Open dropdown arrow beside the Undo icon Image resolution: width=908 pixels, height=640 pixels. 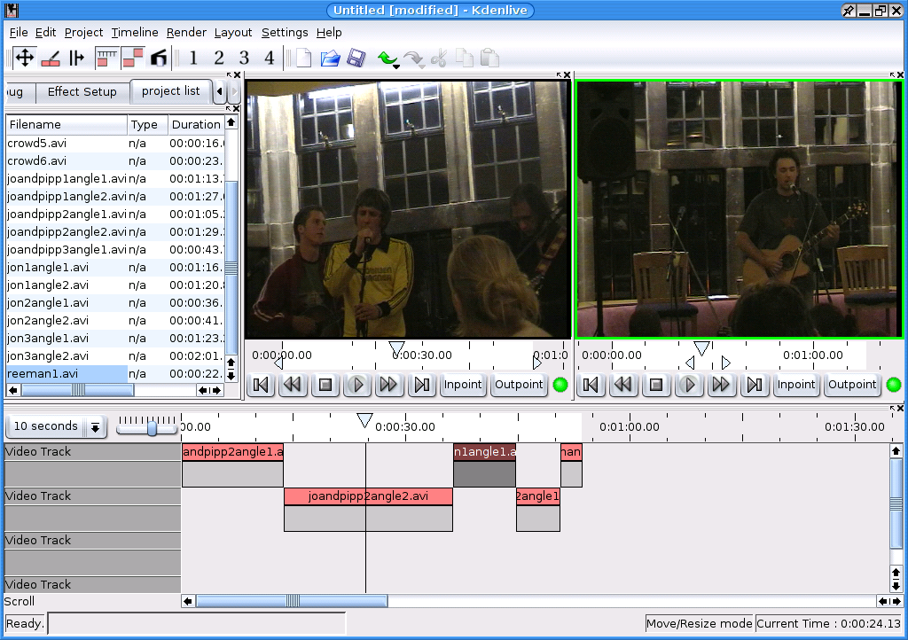pos(395,65)
